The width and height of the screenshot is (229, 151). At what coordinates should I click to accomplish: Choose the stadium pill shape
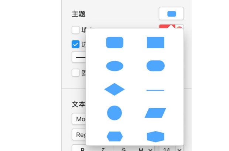coord(155,66)
